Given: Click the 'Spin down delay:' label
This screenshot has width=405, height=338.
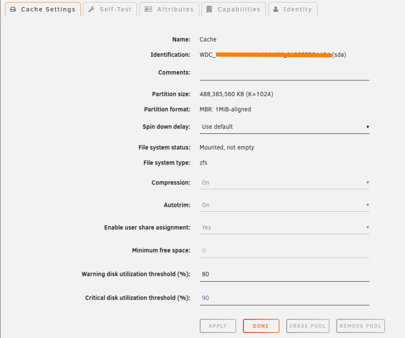Looking at the screenshot, I should pos(166,127).
